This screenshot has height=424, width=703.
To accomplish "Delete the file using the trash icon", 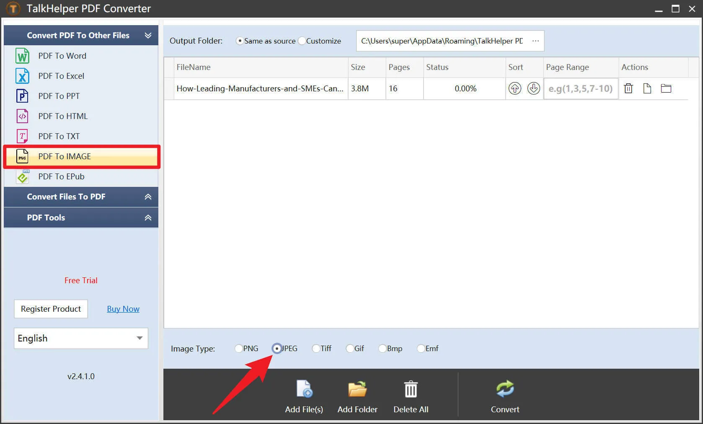I will point(628,88).
